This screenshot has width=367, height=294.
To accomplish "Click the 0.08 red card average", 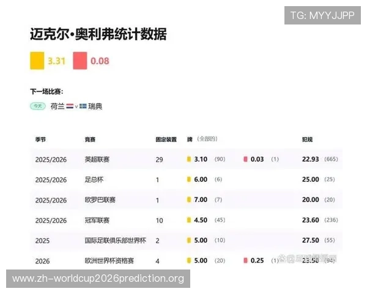I will click(100, 61).
